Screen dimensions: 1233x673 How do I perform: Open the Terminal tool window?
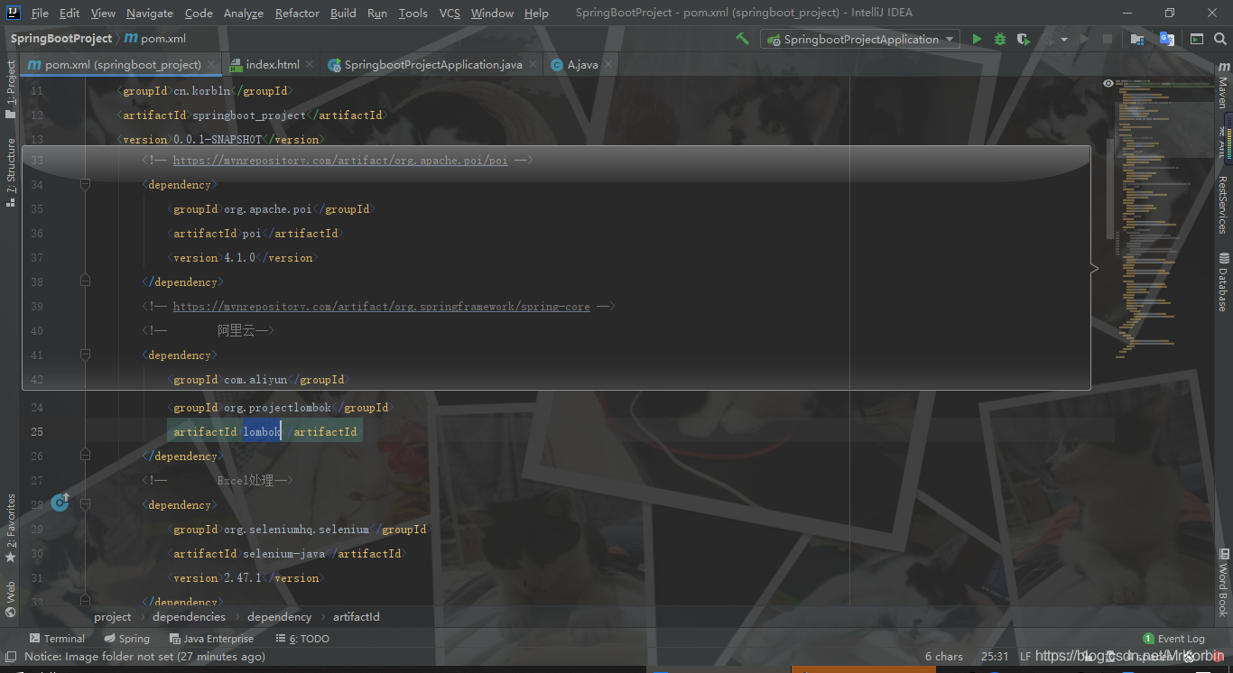pyautogui.click(x=57, y=639)
